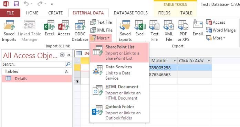Click the navigation pane Search box
This screenshot has width=240, height=127.
coord(34,64)
